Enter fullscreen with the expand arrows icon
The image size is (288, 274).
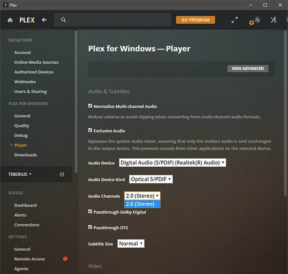pos(235,20)
